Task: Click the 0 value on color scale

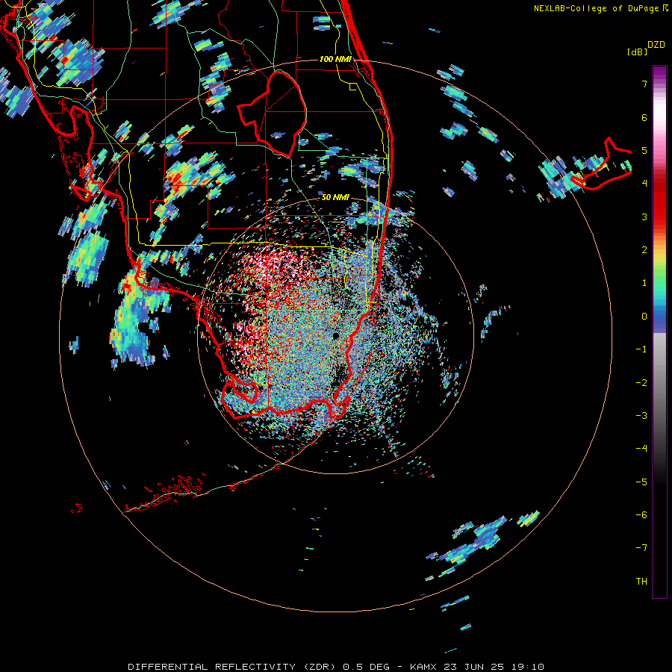Action: 644,317
